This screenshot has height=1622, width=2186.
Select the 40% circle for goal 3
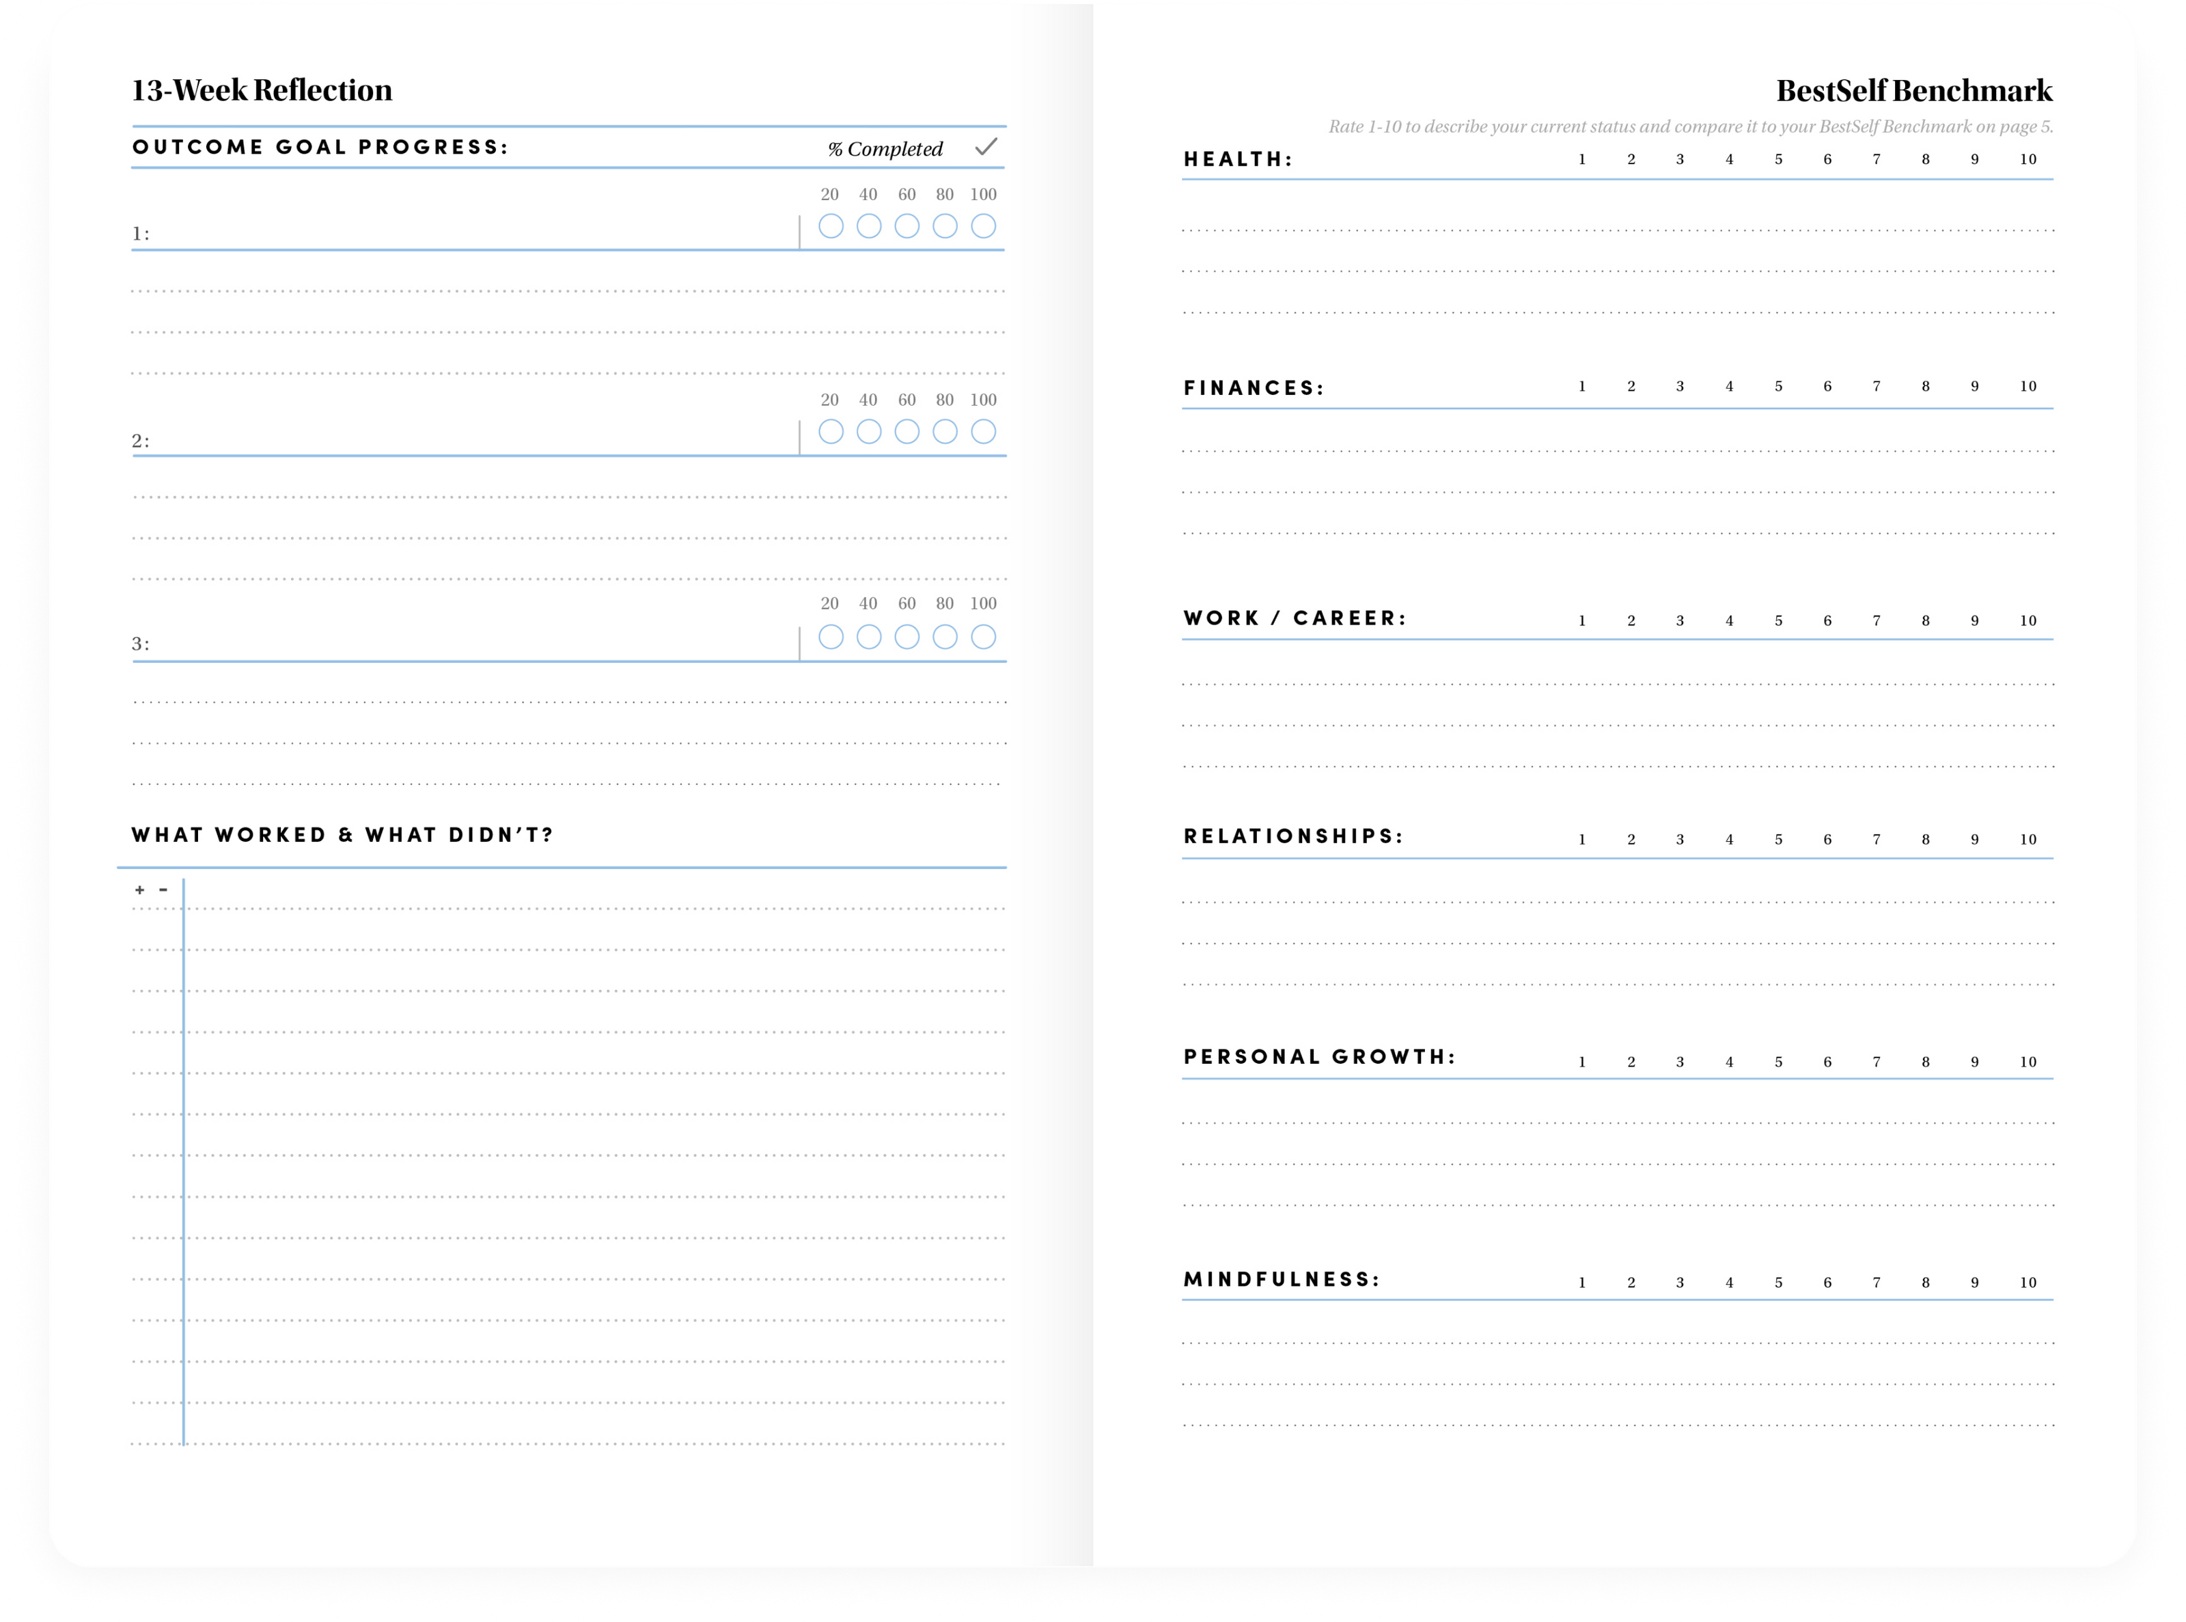point(869,637)
